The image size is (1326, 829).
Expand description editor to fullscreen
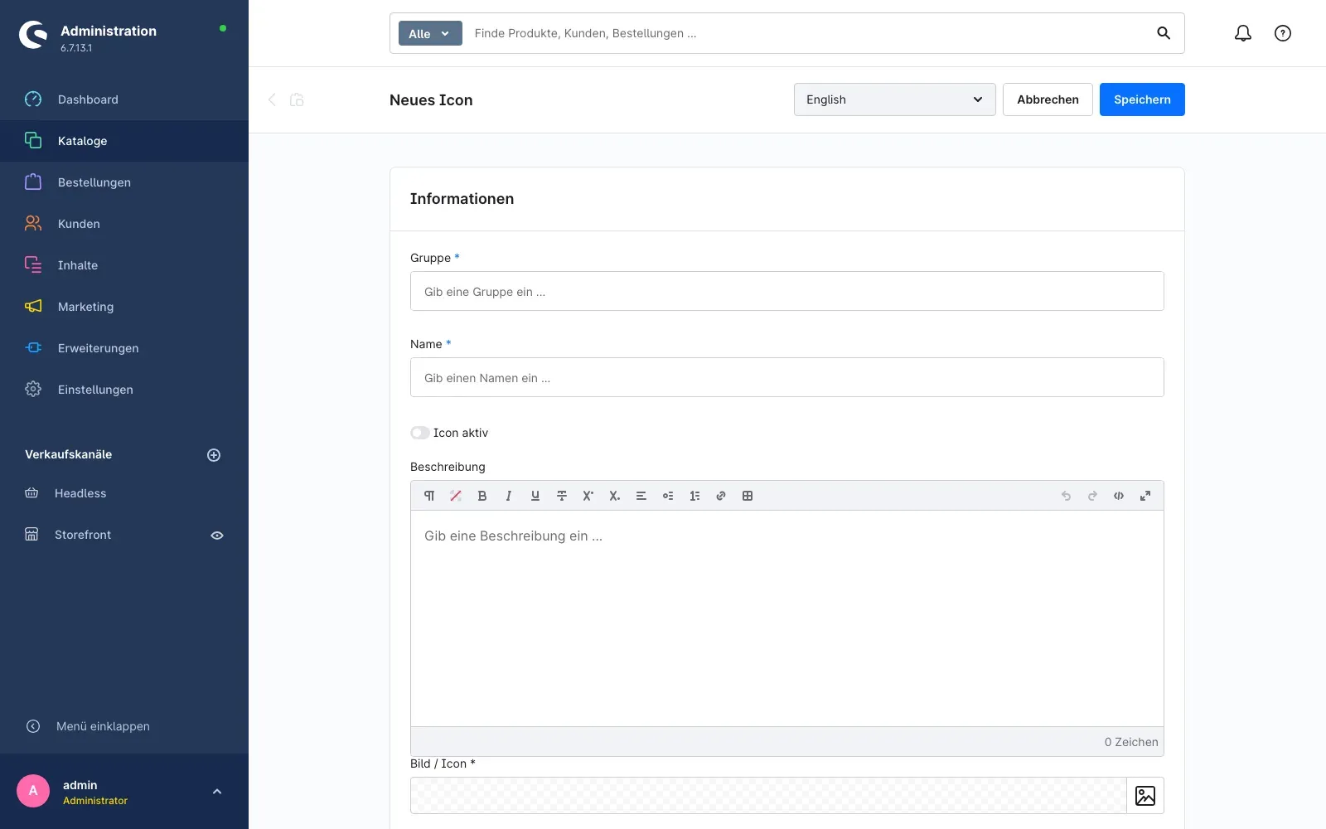[1145, 496]
